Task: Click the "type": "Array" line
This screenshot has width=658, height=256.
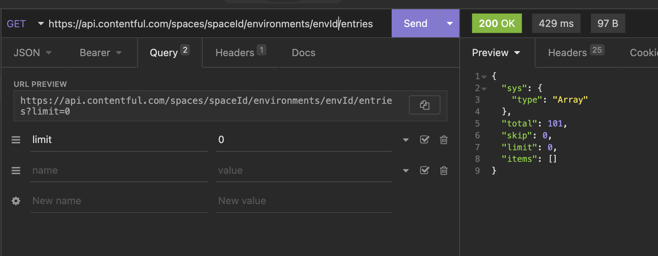Action: [x=550, y=100]
